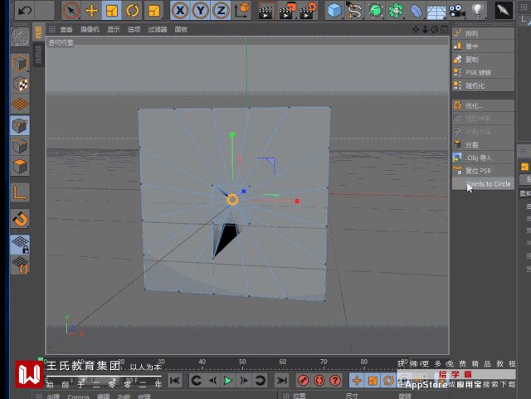This screenshot has width=531, height=399.
Task: Run the 优化... command
Action: [483, 105]
